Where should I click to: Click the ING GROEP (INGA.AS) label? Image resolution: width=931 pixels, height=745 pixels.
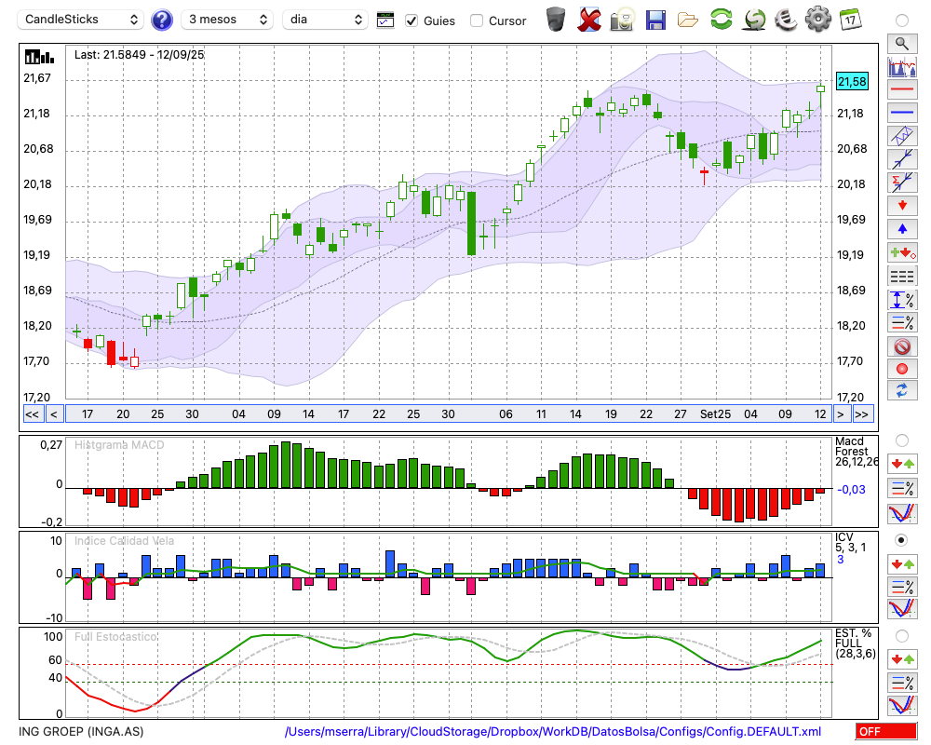pos(81,731)
